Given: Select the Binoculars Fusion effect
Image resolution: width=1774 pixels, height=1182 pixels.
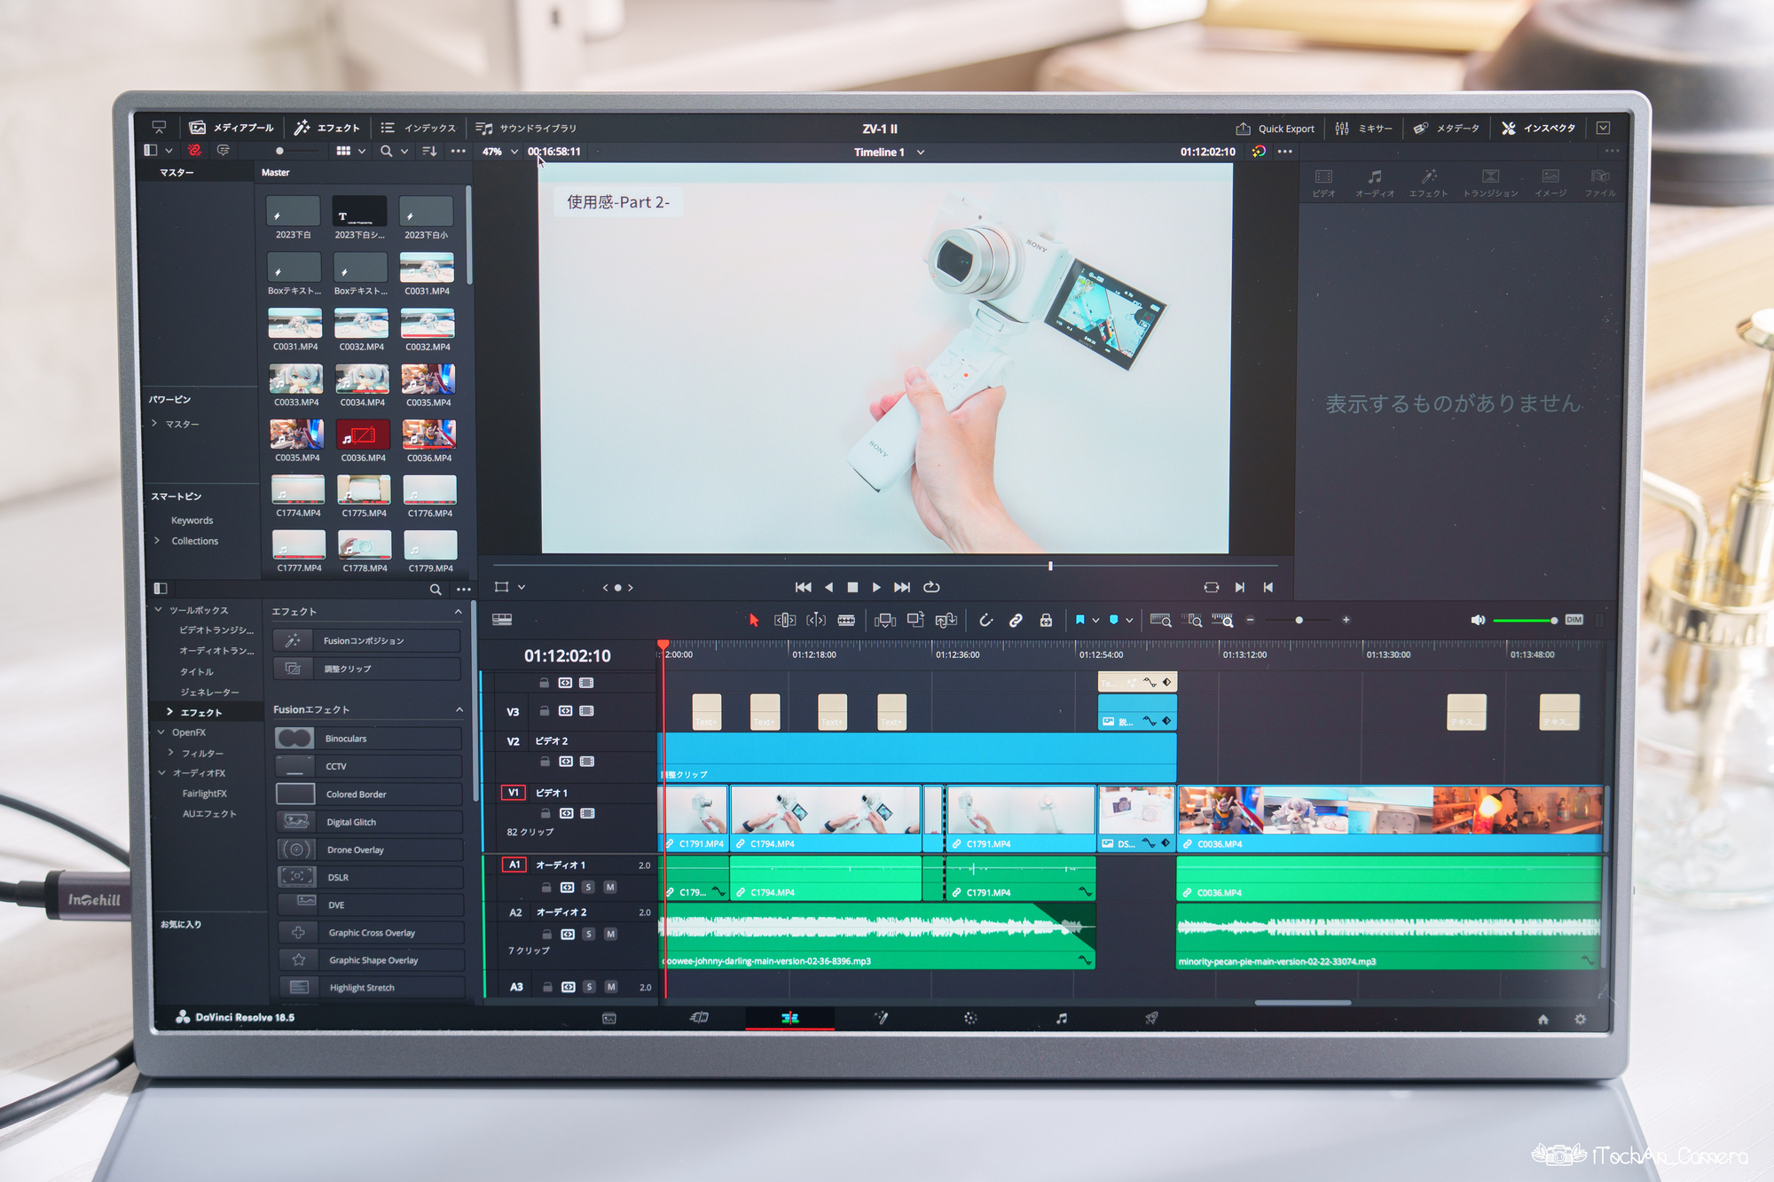Looking at the screenshot, I should [x=368, y=739].
